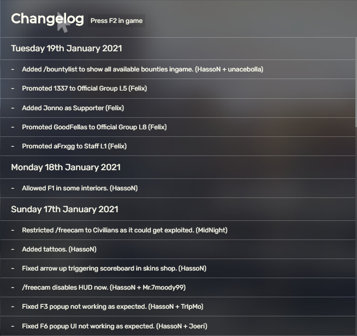
Task: Click the 'Added tattoos. (HassoN)' row
Action: [59, 249]
